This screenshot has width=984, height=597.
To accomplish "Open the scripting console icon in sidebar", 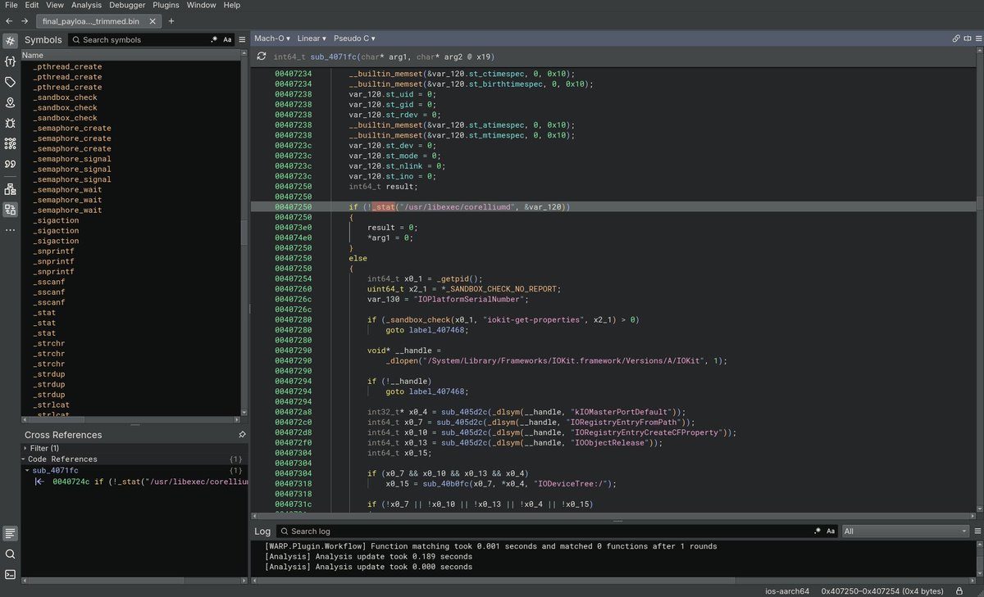I will pos(10,574).
